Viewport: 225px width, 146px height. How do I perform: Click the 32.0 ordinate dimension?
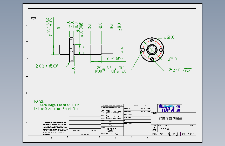90,26
